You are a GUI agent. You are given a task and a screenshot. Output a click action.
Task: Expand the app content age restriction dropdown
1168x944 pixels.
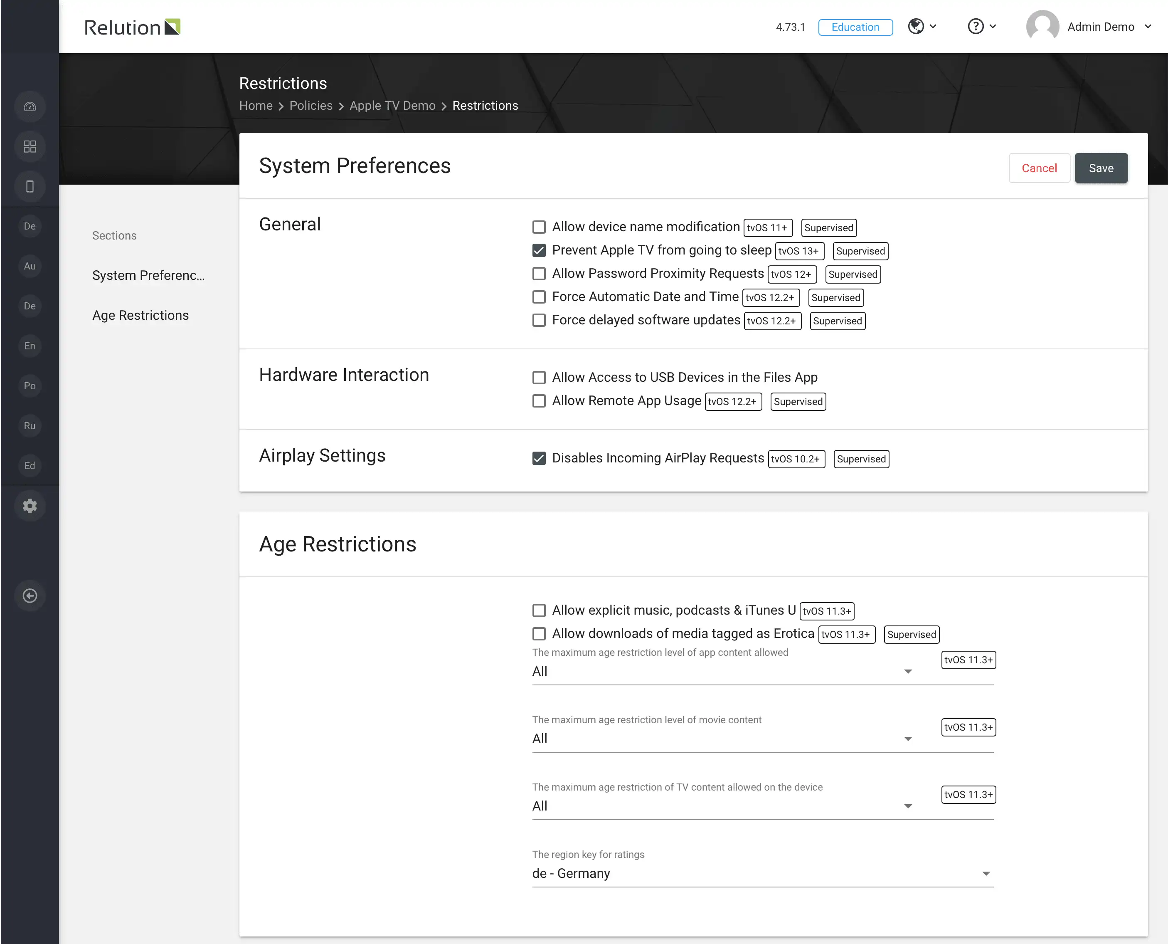pyautogui.click(x=722, y=672)
